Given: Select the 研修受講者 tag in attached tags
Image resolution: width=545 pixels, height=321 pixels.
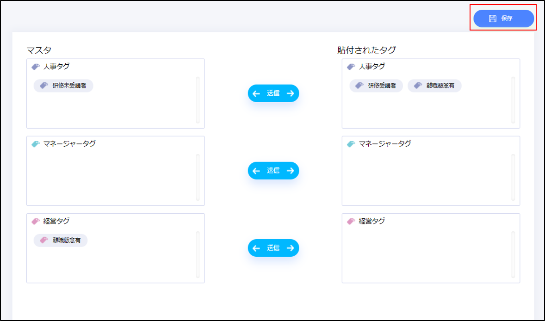Looking at the screenshot, I should coord(376,86).
